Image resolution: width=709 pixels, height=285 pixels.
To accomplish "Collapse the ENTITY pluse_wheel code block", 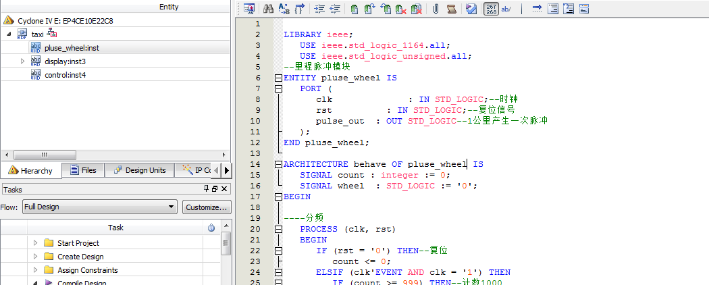I will pyautogui.click(x=278, y=78).
